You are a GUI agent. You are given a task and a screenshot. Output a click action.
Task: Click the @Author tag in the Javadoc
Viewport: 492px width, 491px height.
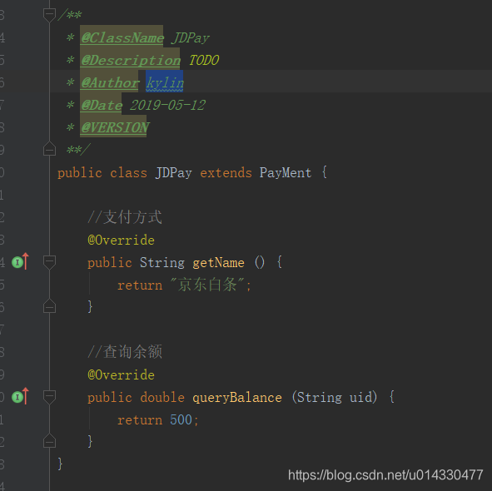tap(110, 83)
